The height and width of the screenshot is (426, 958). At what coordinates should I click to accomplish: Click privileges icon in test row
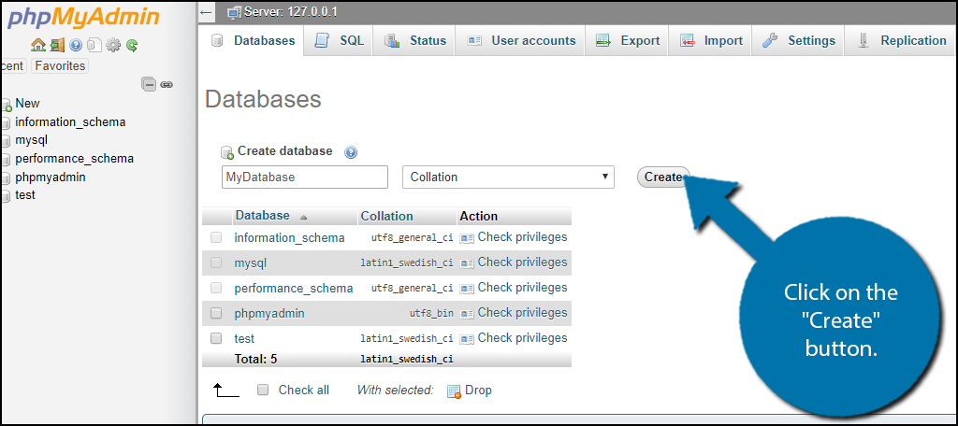(x=468, y=339)
